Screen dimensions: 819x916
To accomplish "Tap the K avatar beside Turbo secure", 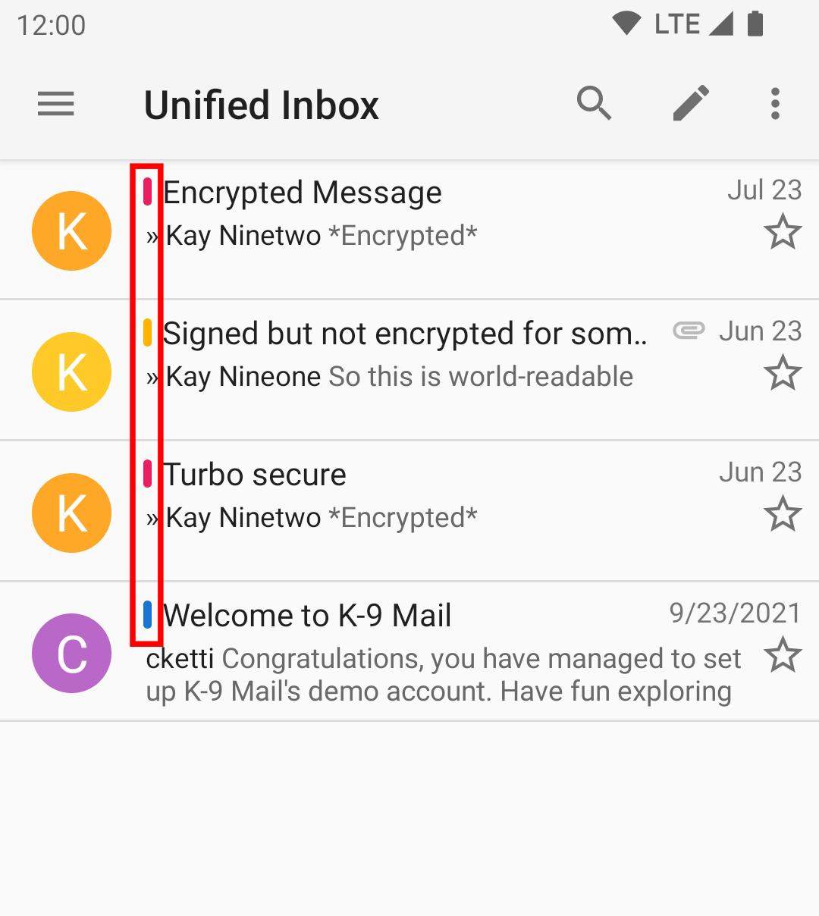I will 72,513.
